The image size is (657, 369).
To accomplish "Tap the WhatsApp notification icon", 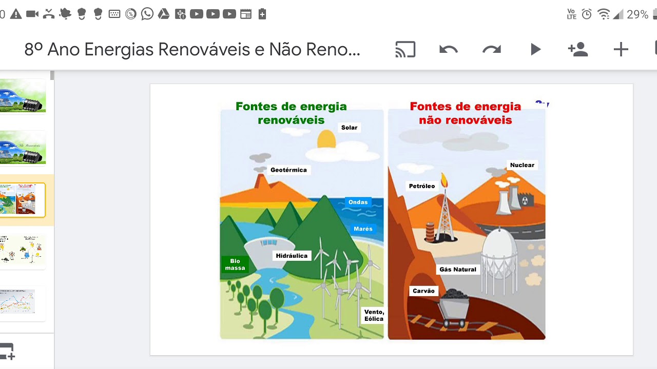I will [x=147, y=14].
